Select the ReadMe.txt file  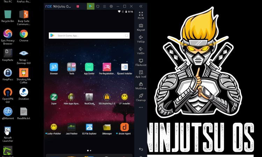(23, 113)
